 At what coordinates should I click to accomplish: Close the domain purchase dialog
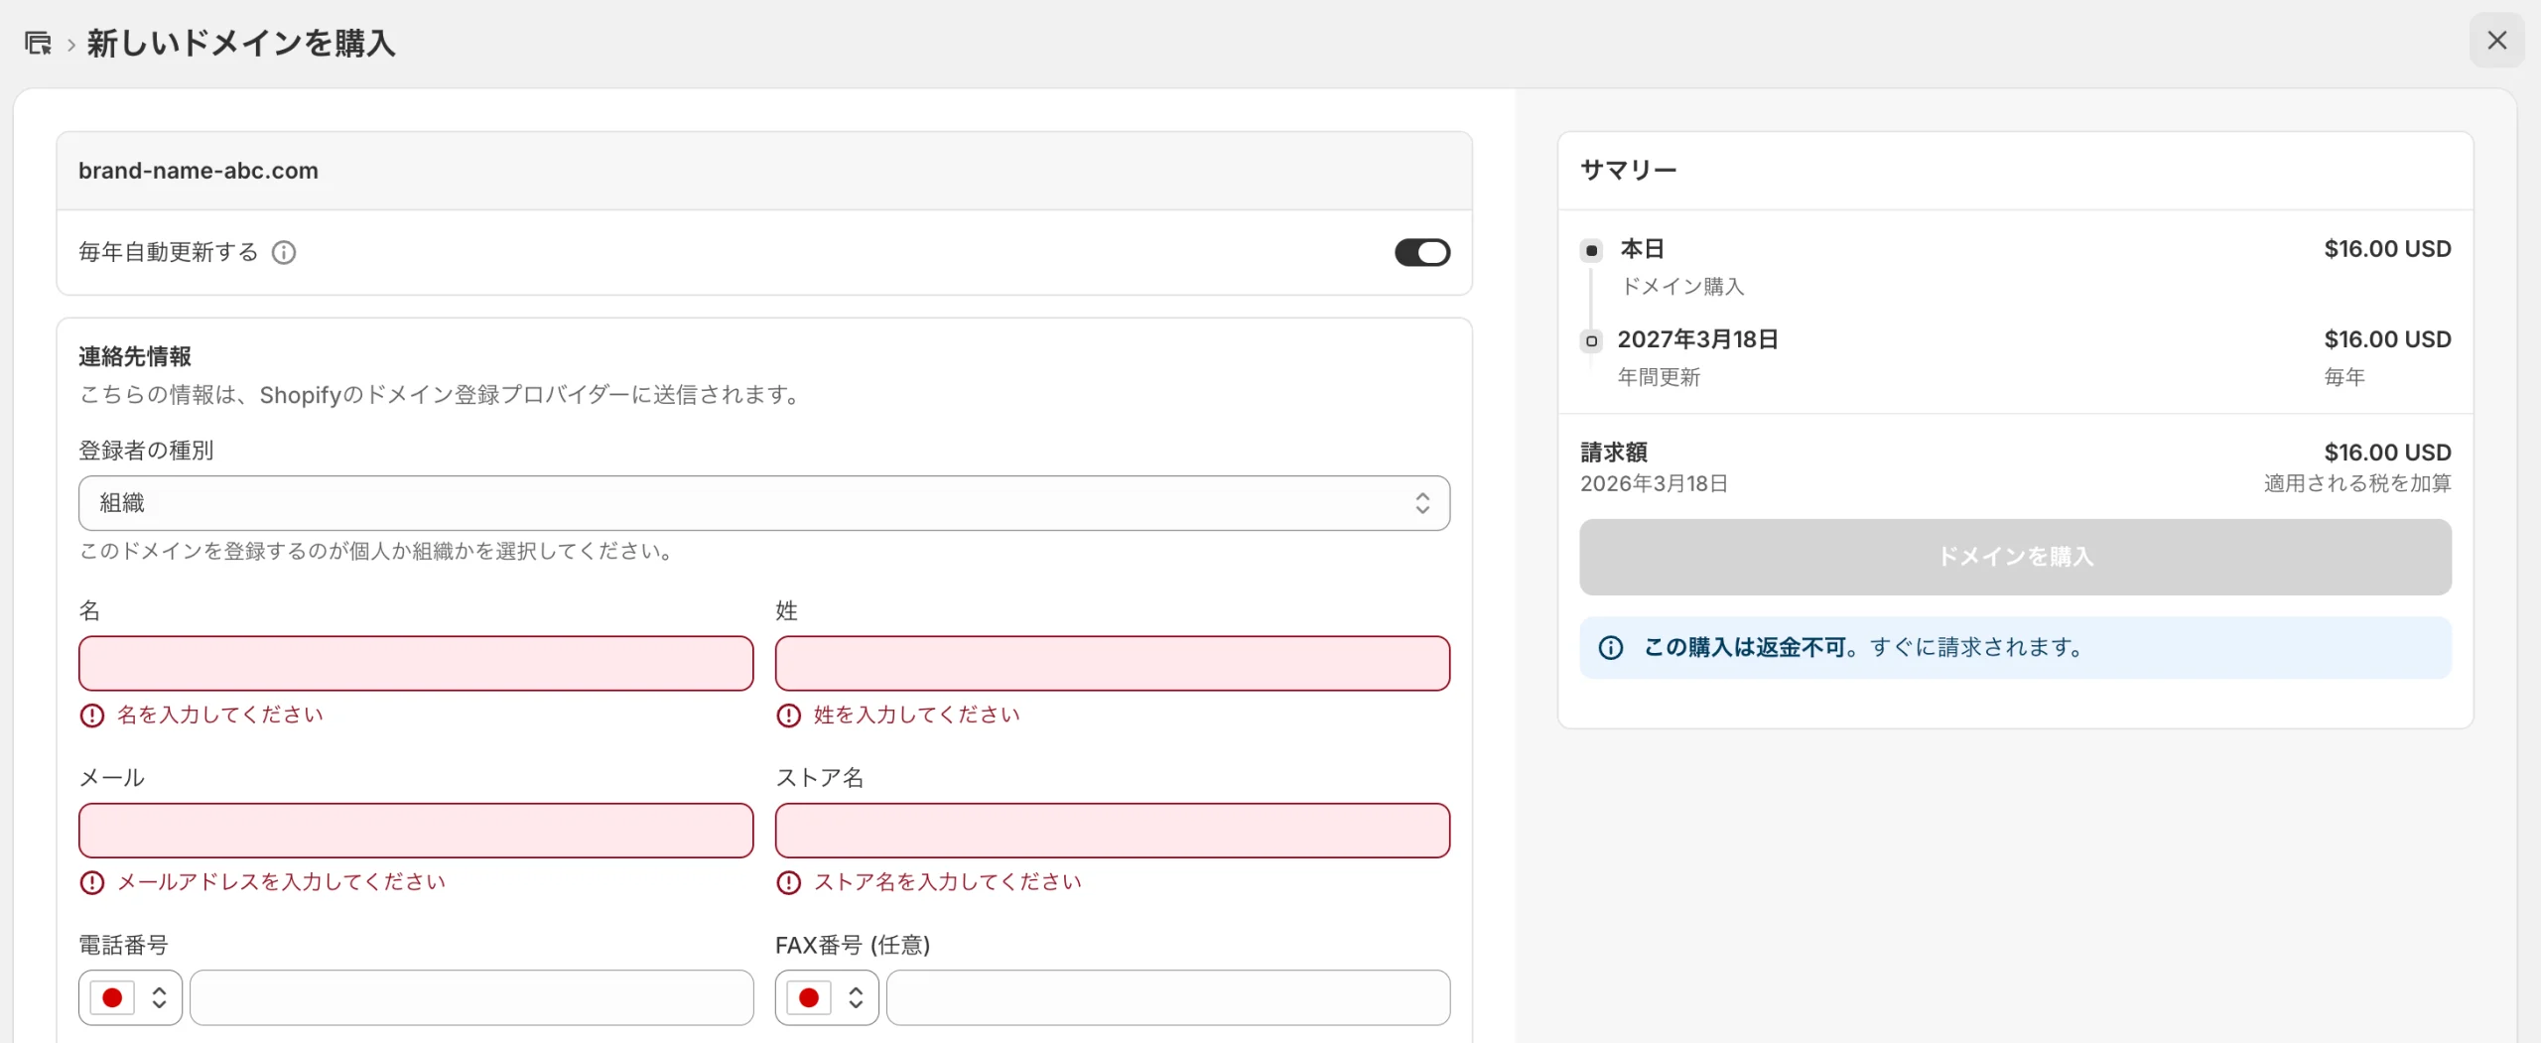point(2496,41)
